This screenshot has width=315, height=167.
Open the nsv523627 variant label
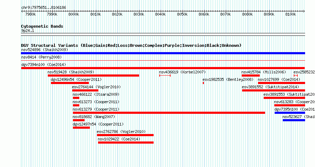(x=299, y=117)
